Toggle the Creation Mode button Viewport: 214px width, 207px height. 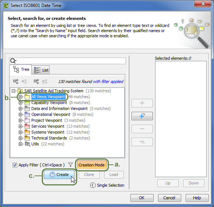91,165
